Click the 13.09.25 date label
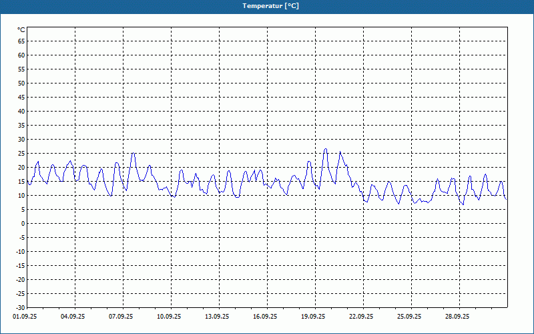The width and height of the screenshot is (534, 334). [x=217, y=317]
